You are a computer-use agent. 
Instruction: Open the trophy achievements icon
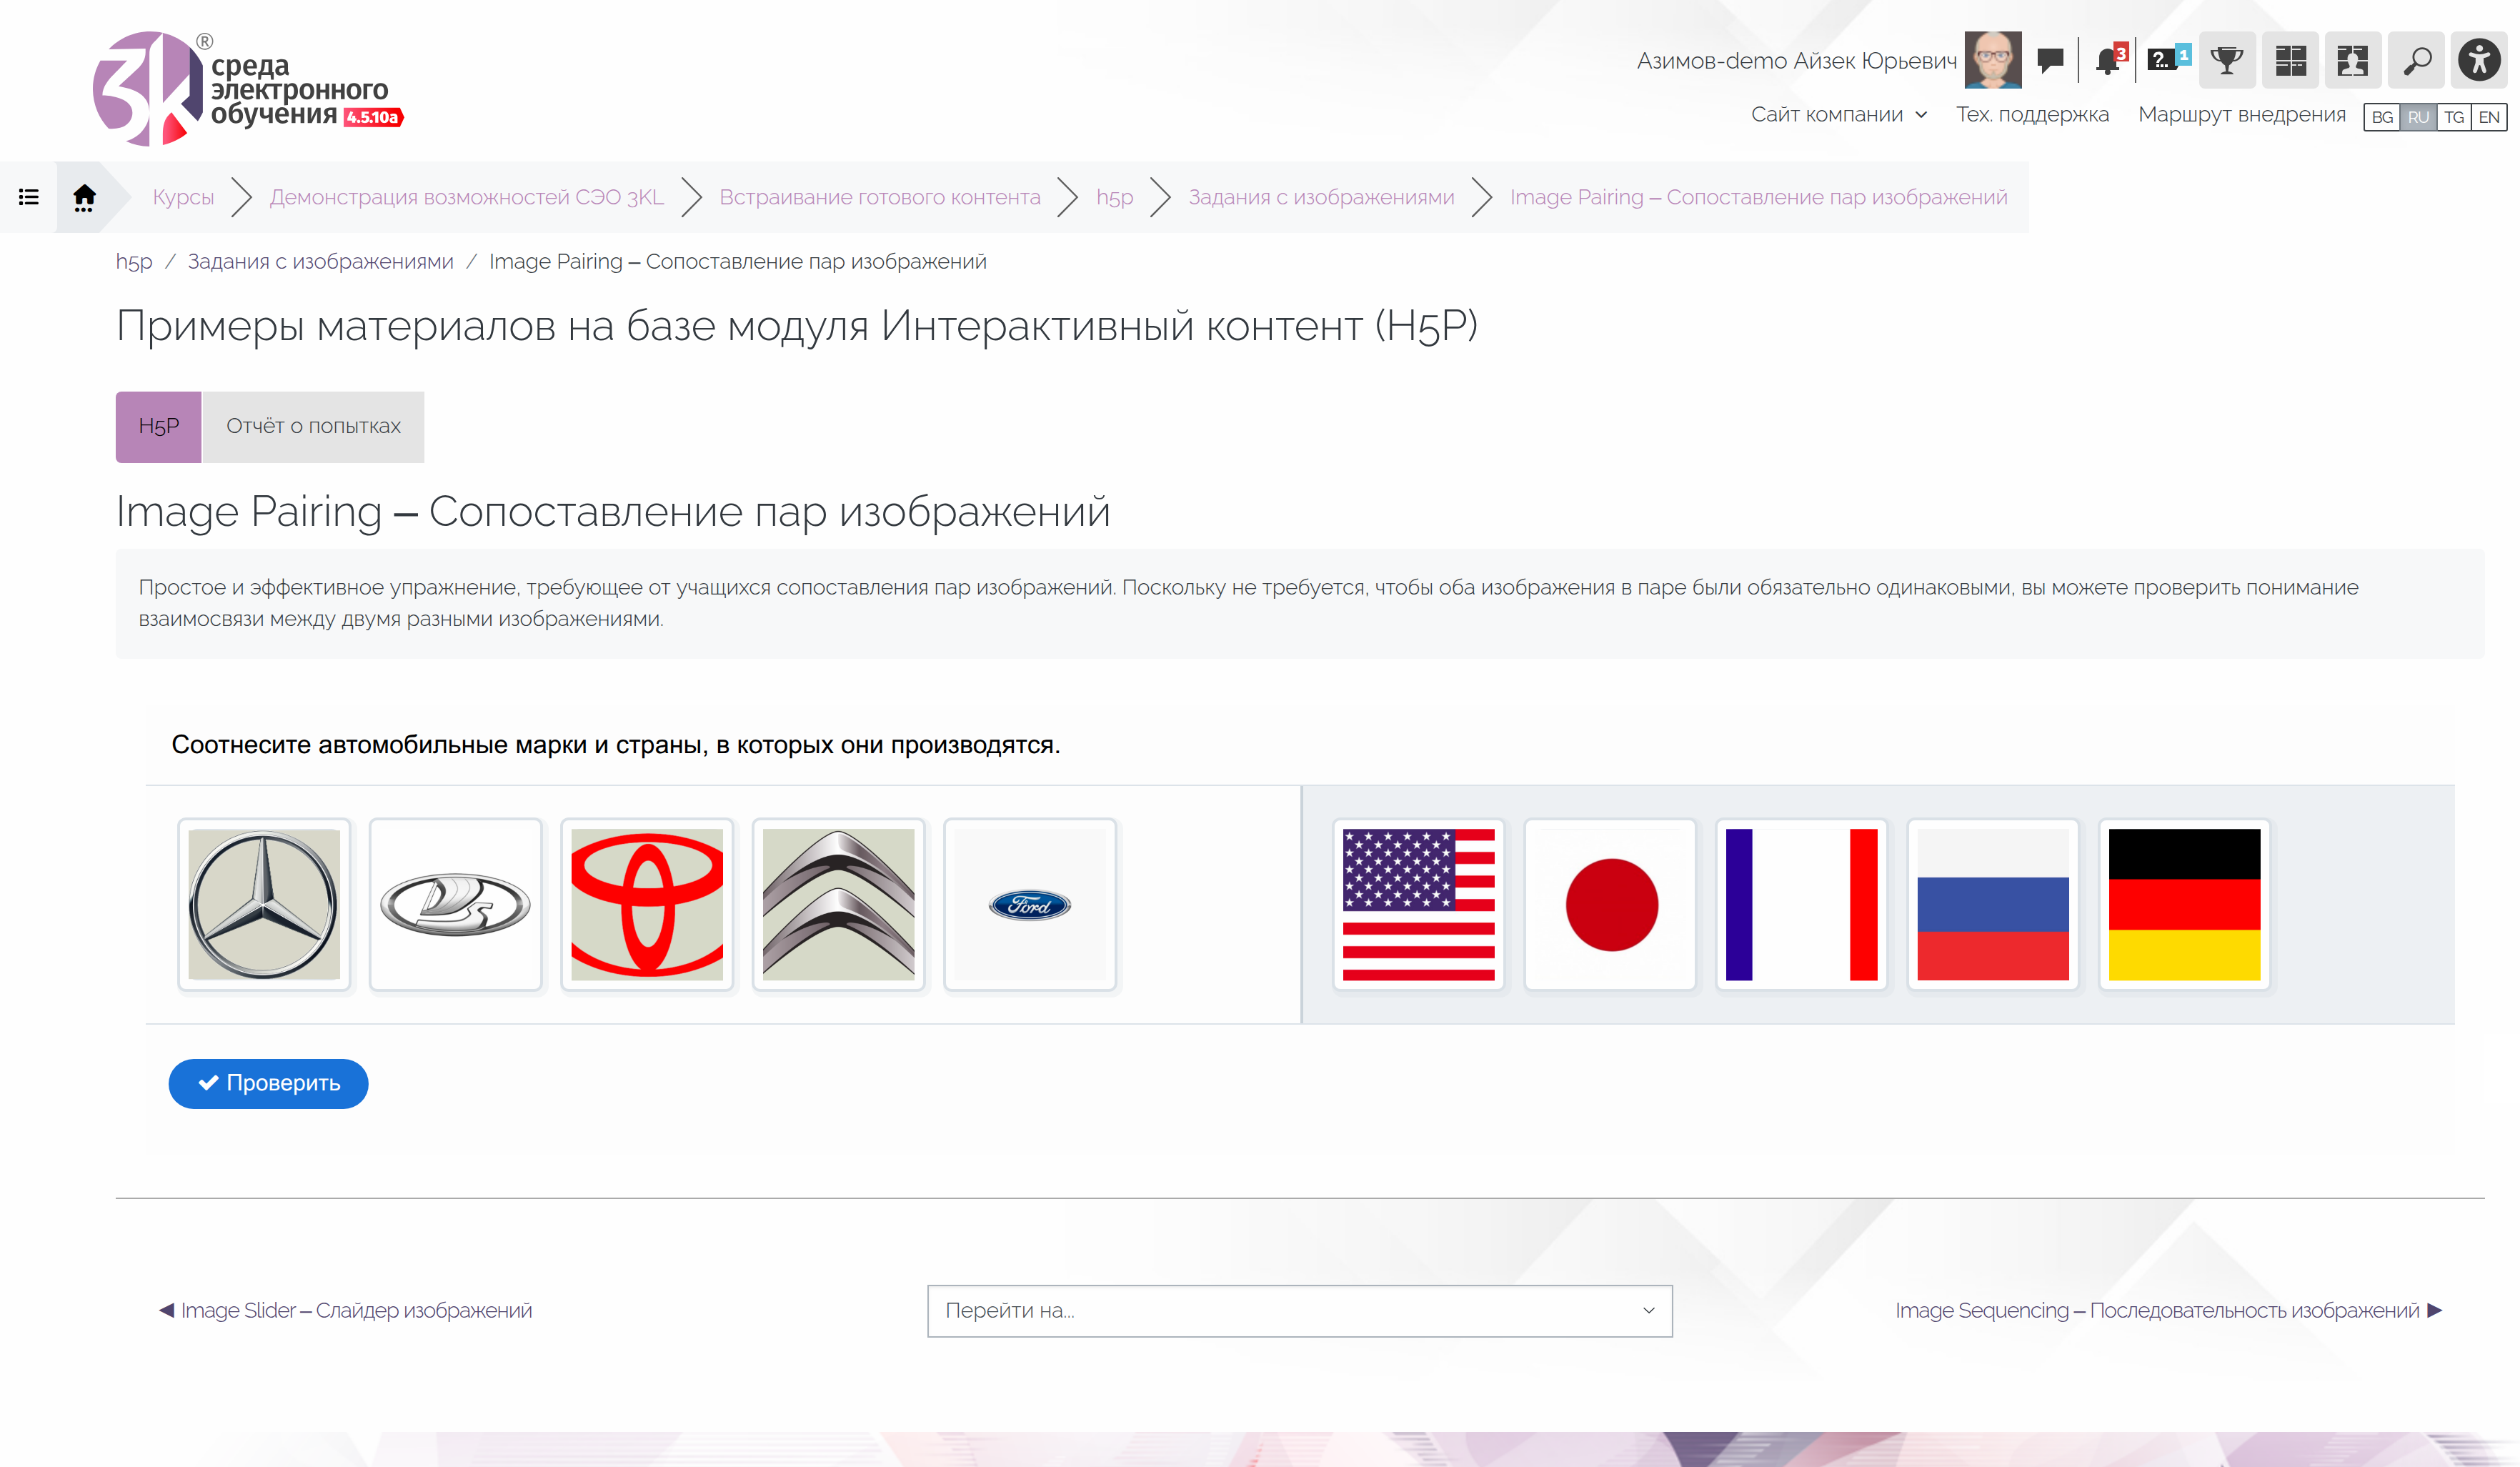(x=2227, y=60)
